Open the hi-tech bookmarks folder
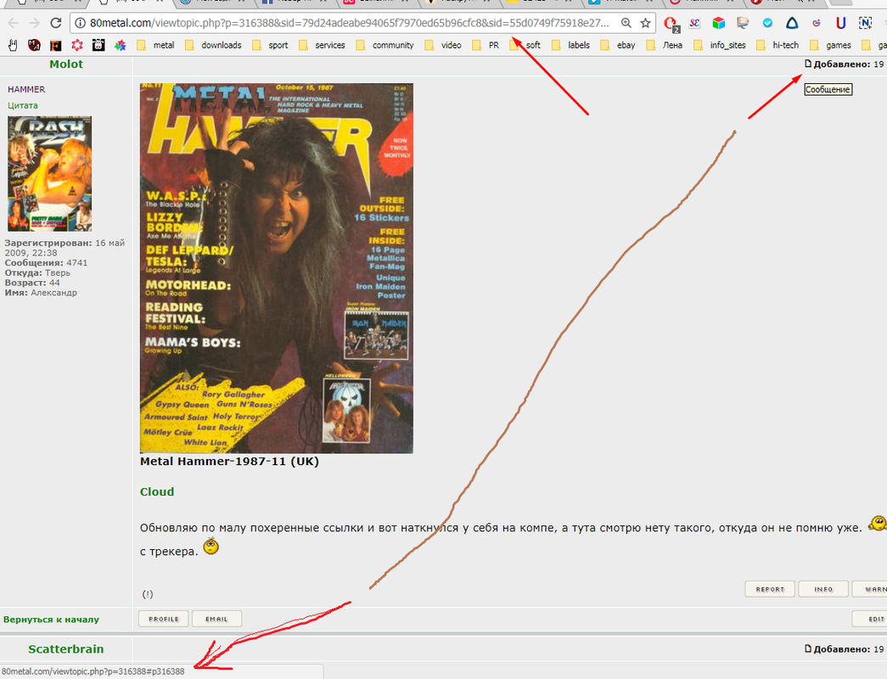887x679 pixels. coord(778,45)
